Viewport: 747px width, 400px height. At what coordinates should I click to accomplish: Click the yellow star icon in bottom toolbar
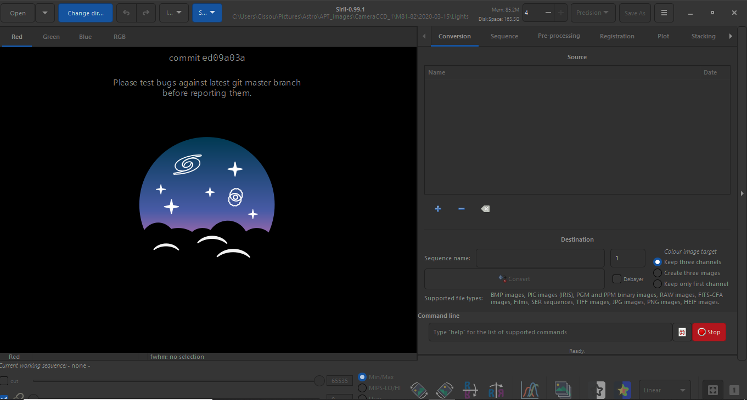click(623, 390)
